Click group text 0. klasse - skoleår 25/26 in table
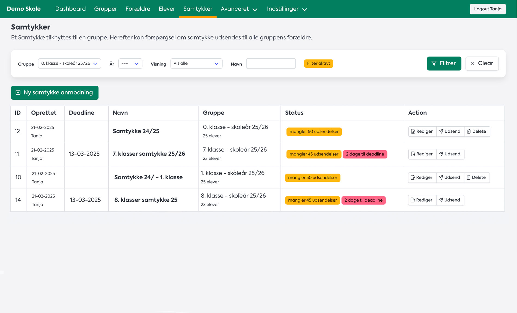Screen dimensions: 517x313 click(x=235, y=127)
